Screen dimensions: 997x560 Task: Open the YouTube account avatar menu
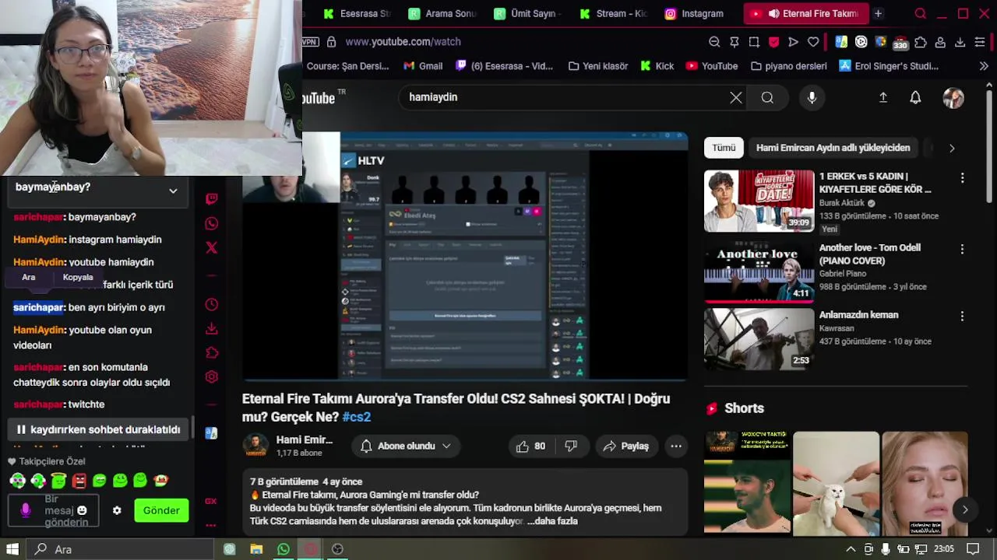(x=953, y=97)
